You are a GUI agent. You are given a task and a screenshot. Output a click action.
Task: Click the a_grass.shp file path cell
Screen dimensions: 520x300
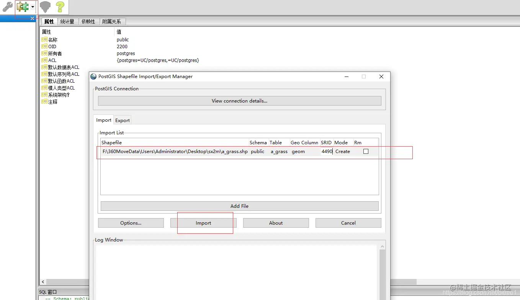tap(175, 152)
